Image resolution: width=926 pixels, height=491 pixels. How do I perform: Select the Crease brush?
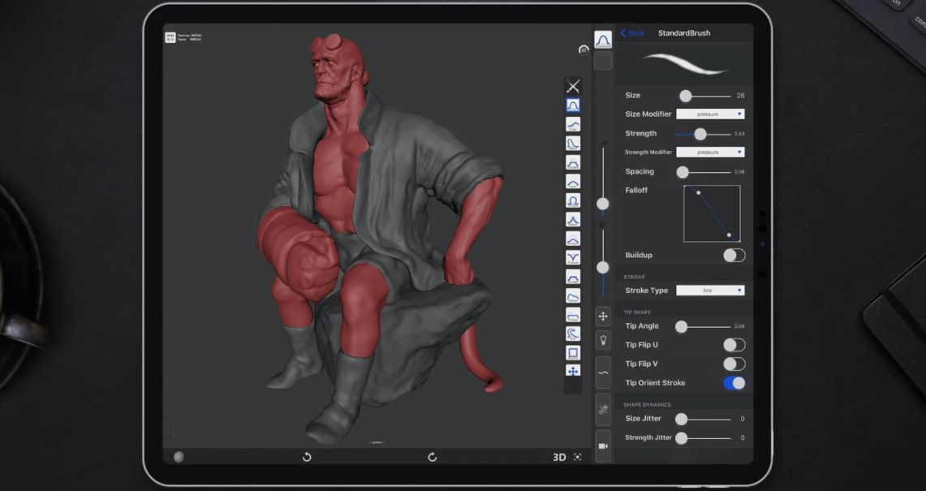click(x=573, y=257)
